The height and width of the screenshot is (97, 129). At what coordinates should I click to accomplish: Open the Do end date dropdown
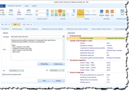[63, 70]
